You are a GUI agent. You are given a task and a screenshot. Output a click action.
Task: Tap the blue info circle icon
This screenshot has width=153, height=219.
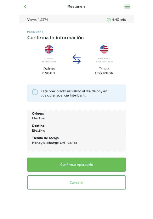point(35,92)
